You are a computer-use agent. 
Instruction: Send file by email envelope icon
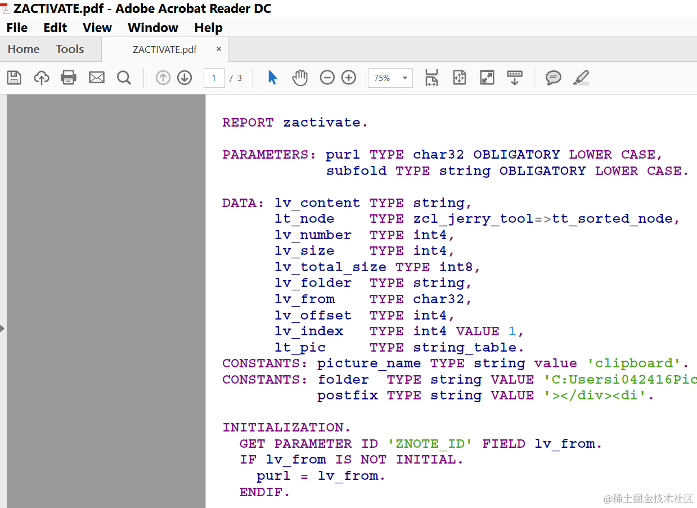(x=97, y=78)
